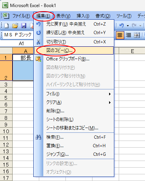Viewport: 145px width, 181px height.
Task: Click the Excel title bar icon
Action: (x=5, y=5)
